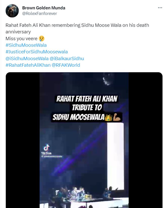Open the @RolexFanforever handle link
This screenshot has width=164, height=208.
tap(40, 13)
